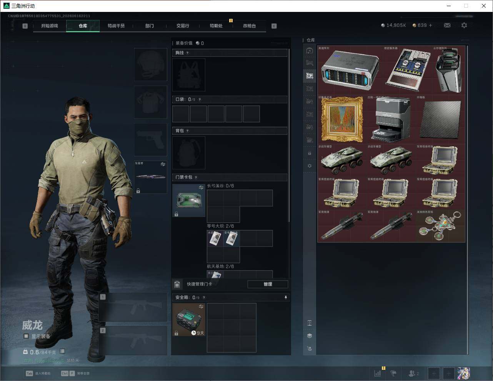Click the first keycard under 零号大坝
The height and width of the screenshot is (381, 493).
pos(215,239)
